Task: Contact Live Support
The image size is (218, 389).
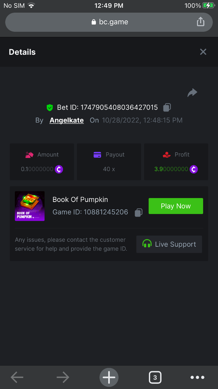Action: [169, 244]
